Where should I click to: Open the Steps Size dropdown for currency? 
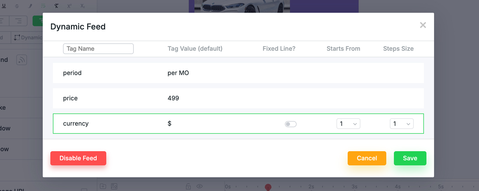[x=401, y=124]
